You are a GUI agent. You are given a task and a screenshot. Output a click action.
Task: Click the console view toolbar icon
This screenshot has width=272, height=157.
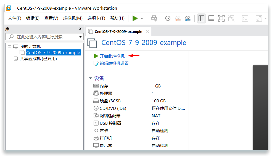pyautogui.click(x=245, y=18)
